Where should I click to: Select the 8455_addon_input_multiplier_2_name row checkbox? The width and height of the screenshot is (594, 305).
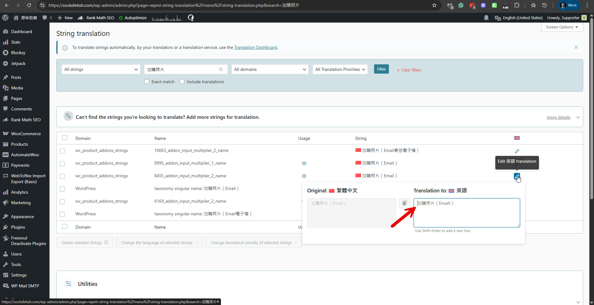[62, 176]
